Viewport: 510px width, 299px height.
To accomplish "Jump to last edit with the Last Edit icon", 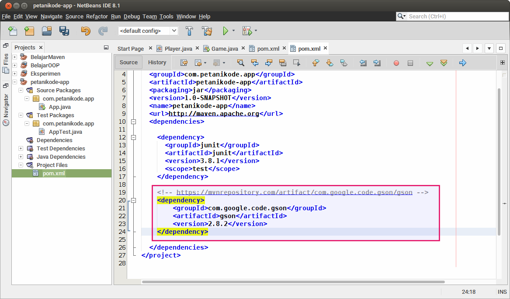I will (184, 63).
